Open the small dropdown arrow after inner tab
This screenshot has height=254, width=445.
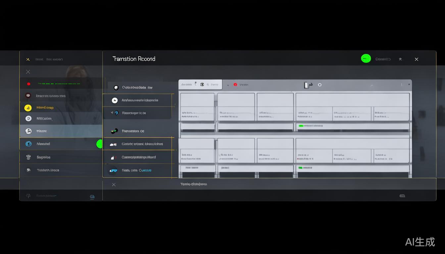coord(227,85)
